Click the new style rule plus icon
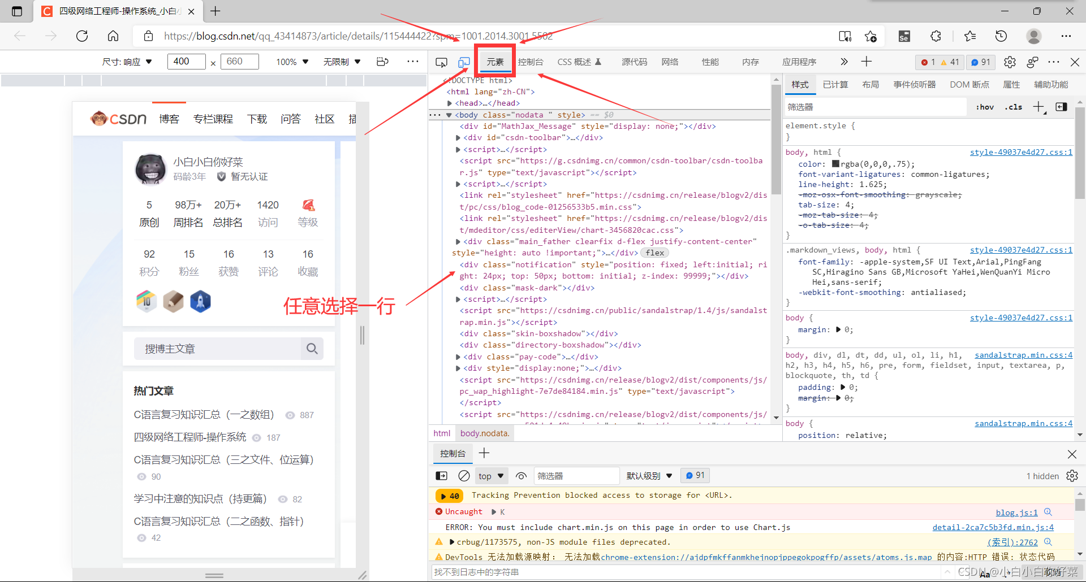 point(1039,107)
